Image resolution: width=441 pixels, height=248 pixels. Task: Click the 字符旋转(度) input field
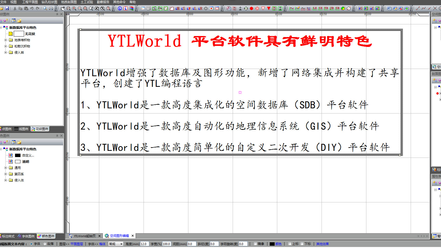[243, 244]
